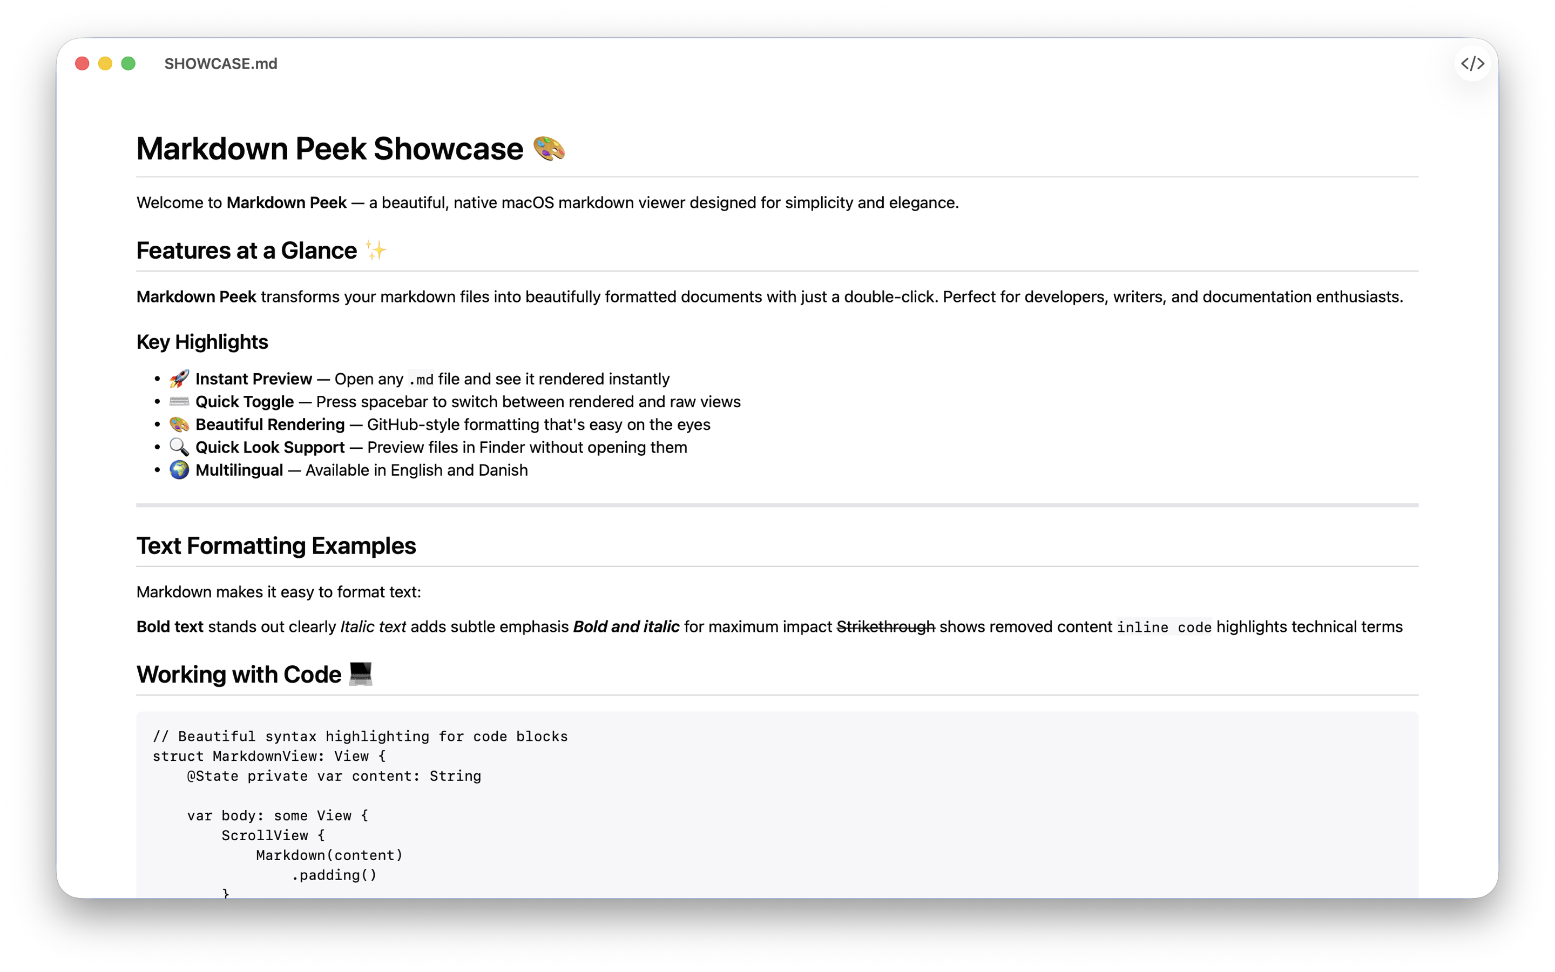Click the sparkles emoji in Features at a Glance
This screenshot has height=972, width=1555.
376,250
